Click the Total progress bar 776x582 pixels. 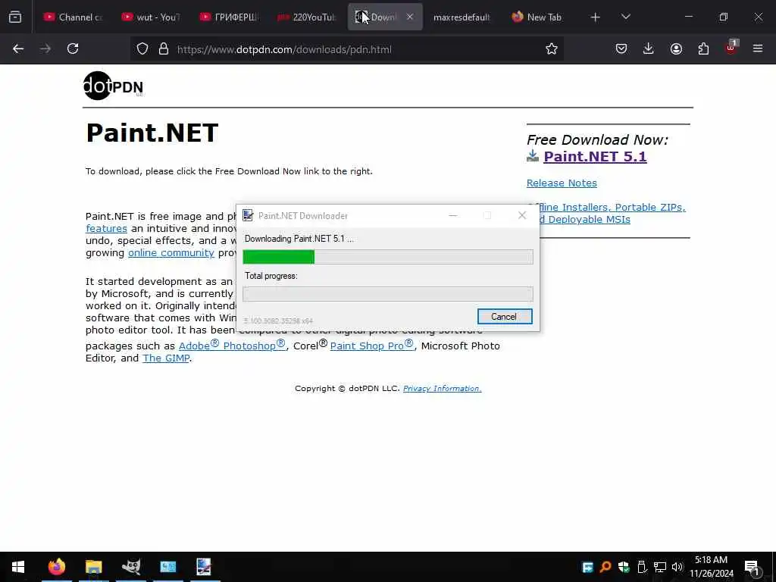tap(388, 294)
